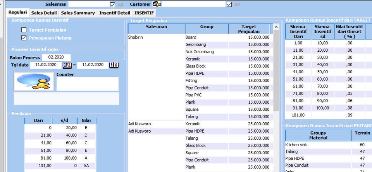This screenshot has width=372, height=172.
Task: Click Nilai Insentif dari Omset header
Action: (349, 31)
